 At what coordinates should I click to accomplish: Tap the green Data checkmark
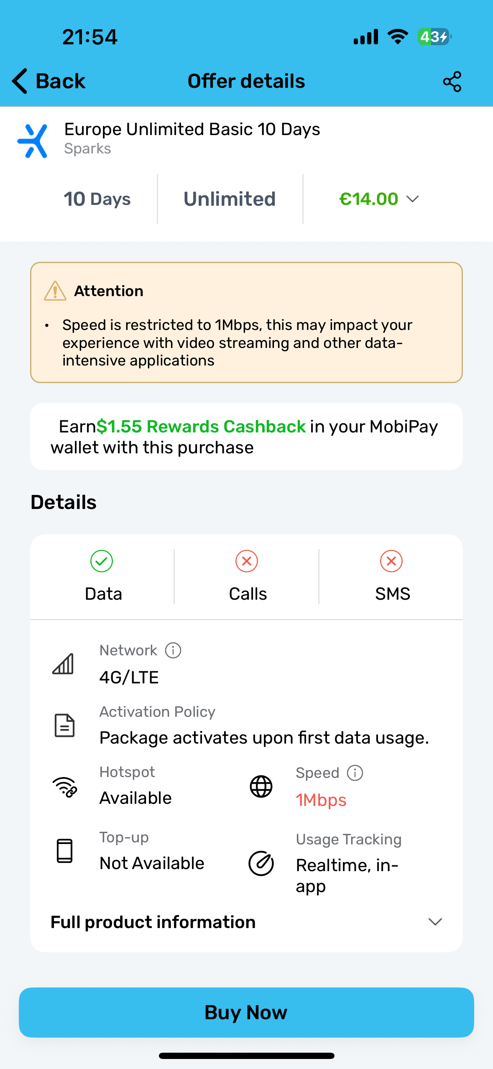coord(102,561)
